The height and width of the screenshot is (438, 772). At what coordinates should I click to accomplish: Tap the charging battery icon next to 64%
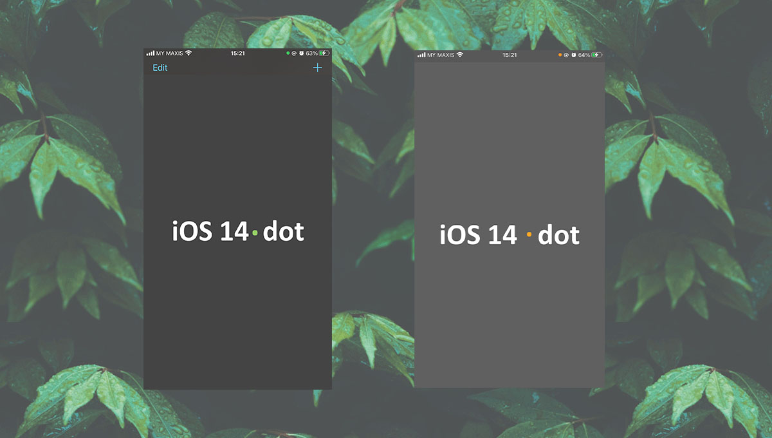click(x=597, y=55)
